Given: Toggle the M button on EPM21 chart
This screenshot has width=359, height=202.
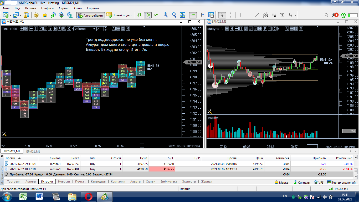Looking at the screenshot, I should point(301,29).
